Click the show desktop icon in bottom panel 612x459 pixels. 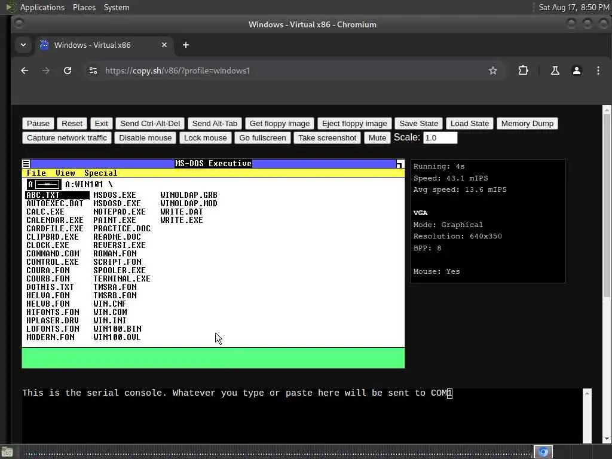click(7, 452)
